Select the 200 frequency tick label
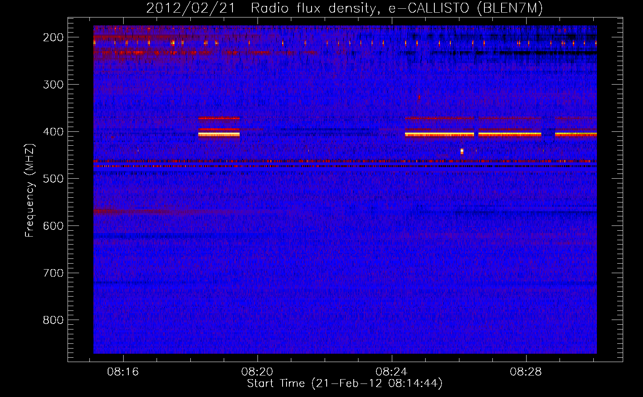The width and height of the screenshot is (643, 397). [x=53, y=37]
